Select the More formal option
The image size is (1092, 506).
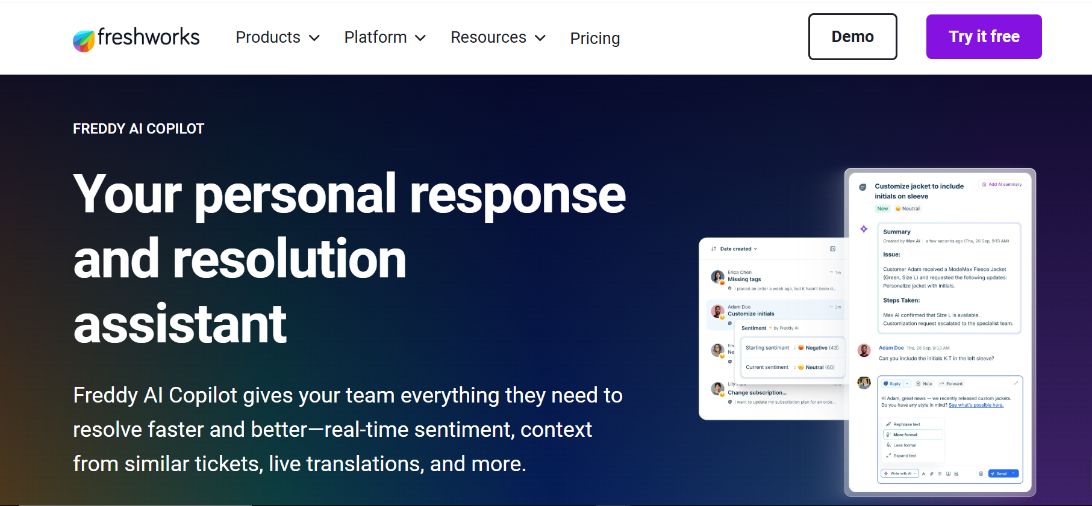(x=913, y=434)
